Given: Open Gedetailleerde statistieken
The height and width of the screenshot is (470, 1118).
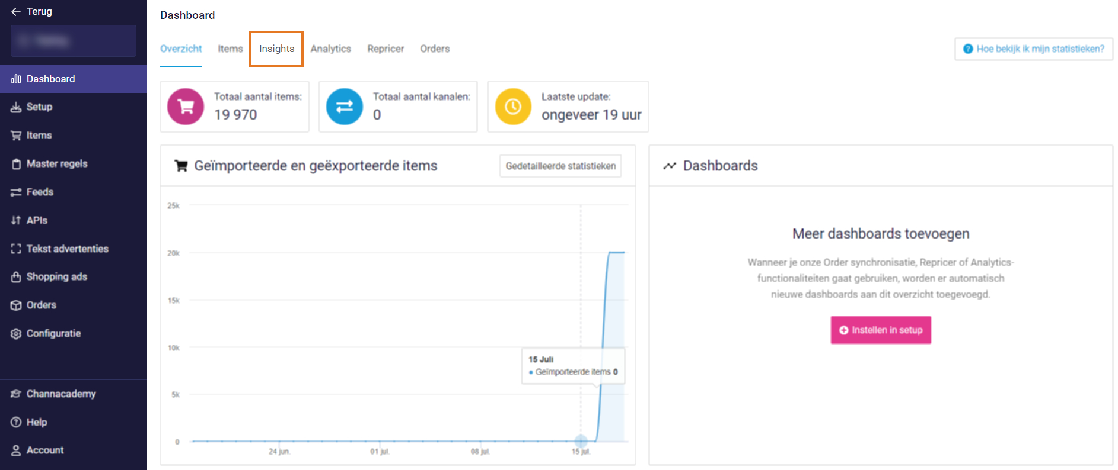Looking at the screenshot, I should [x=560, y=166].
